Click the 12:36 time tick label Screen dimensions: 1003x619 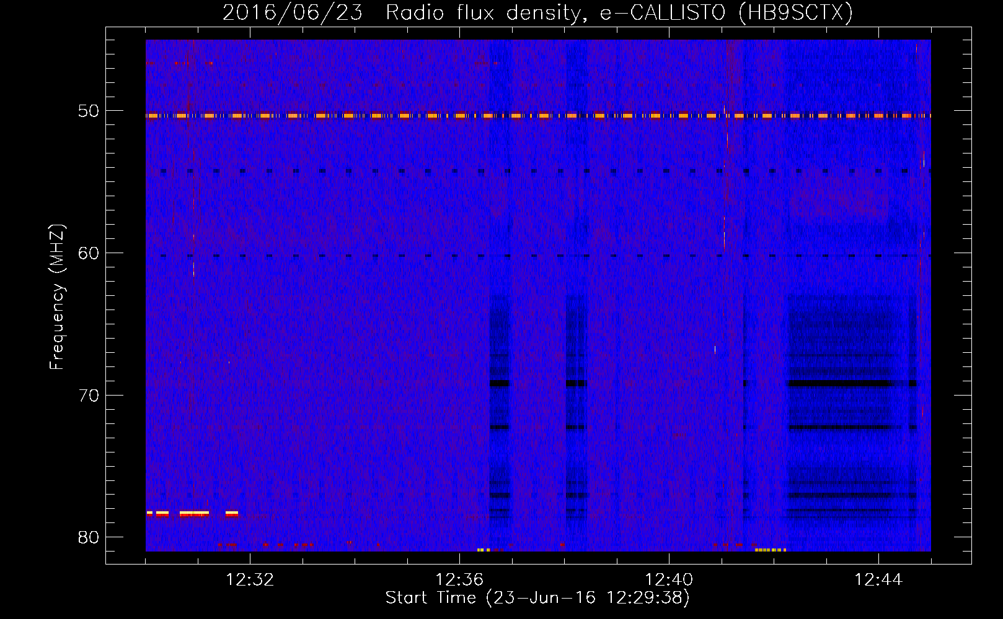(x=459, y=580)
